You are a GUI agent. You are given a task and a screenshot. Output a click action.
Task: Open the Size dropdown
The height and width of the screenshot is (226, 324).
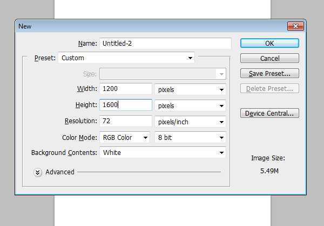pos(162,74)
